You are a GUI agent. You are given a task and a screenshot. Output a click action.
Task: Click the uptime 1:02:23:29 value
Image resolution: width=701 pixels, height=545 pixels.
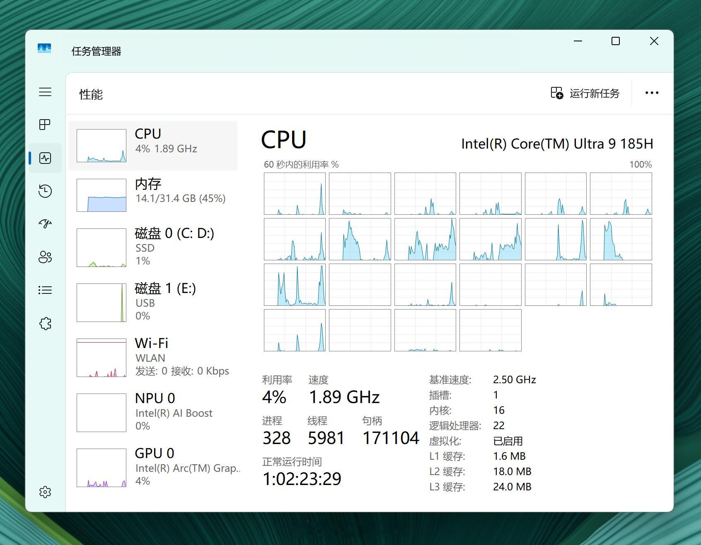302,479
